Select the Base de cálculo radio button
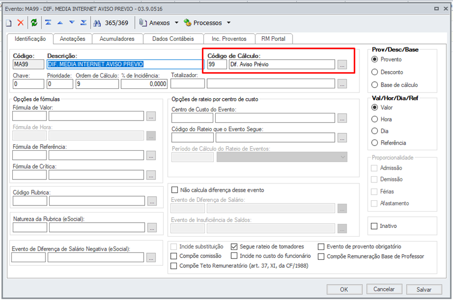Viewport: 453px width, 300px height. 374,85
